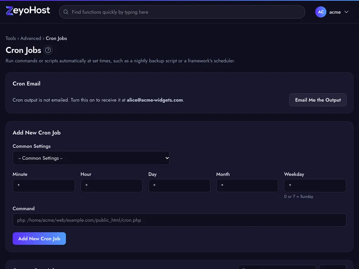This screenshot has width=359, height=269.
Task: Focus the Month input field
Action: (247, 186)
